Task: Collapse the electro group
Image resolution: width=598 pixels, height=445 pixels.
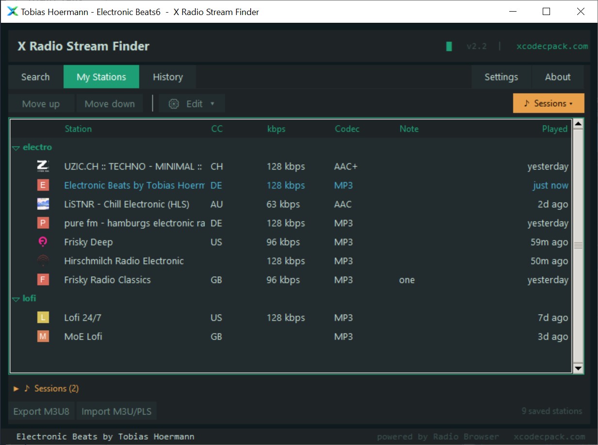Action: 16,148
